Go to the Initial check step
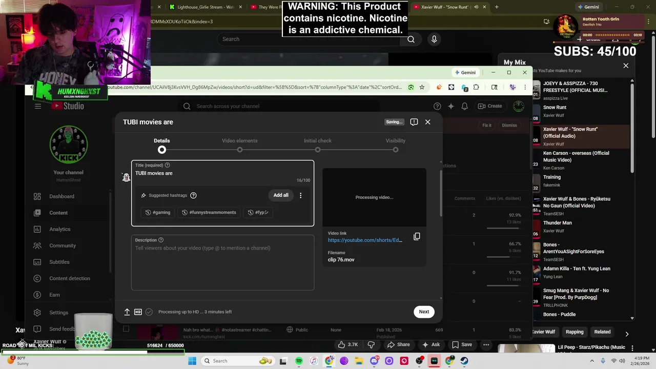Viewport: 656px width, 369px height. [x=318, y=145]
